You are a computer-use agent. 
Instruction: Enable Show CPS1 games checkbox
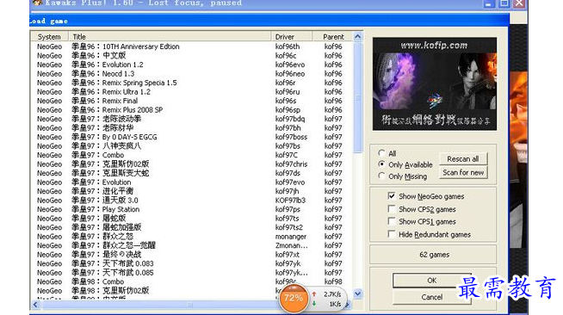point(392,221)
